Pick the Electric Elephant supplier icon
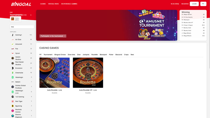 13,116
